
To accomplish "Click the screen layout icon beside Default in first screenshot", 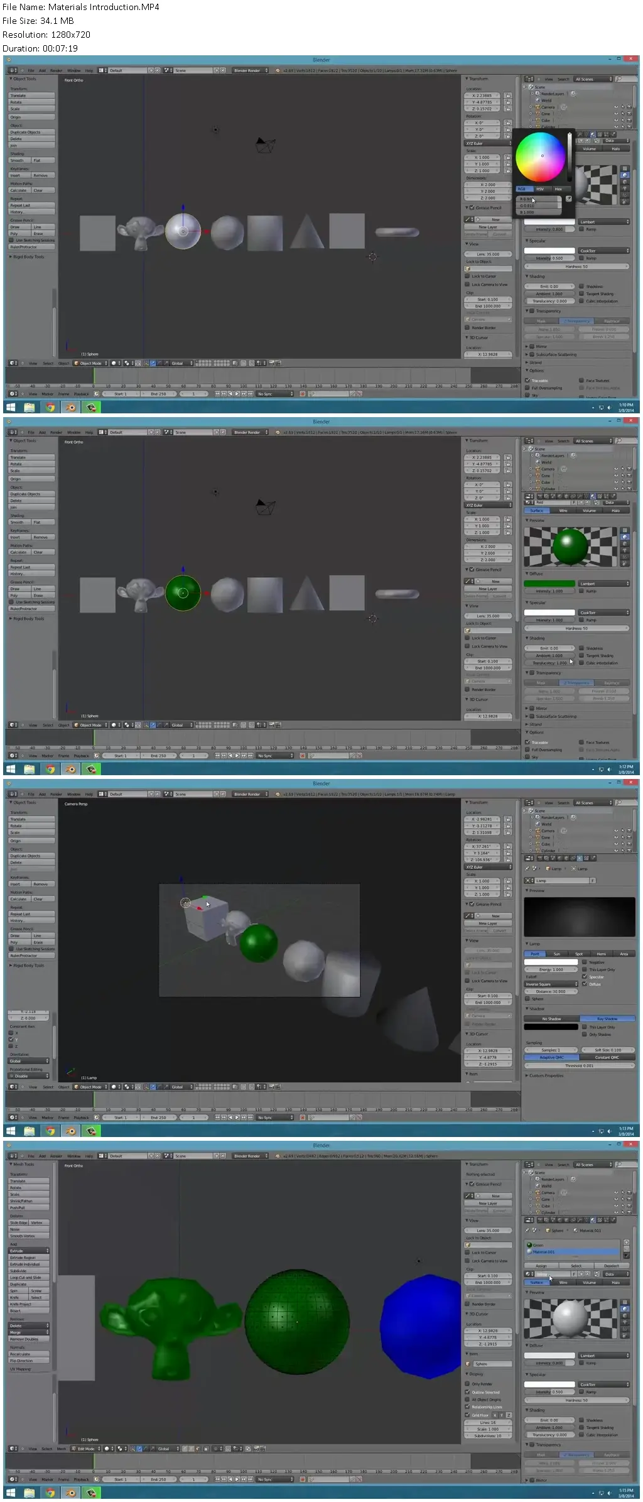I will pos(102,70).
